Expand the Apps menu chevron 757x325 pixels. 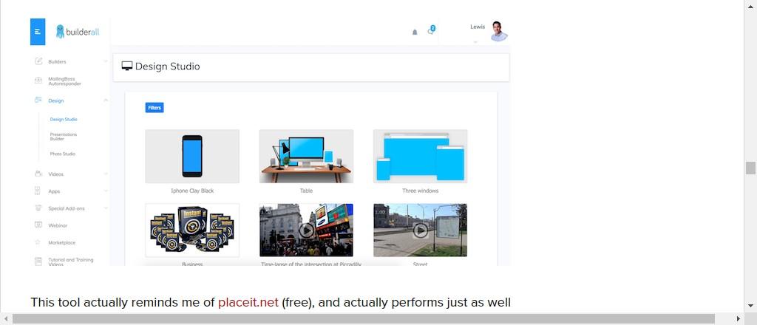tap(106, 191)
